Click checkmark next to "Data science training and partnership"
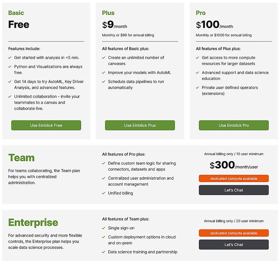 pyautogui.click(x=103, y=252)
